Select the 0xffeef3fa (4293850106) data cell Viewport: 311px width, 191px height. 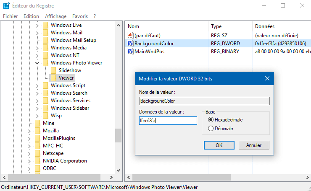(x=280, y=44)
